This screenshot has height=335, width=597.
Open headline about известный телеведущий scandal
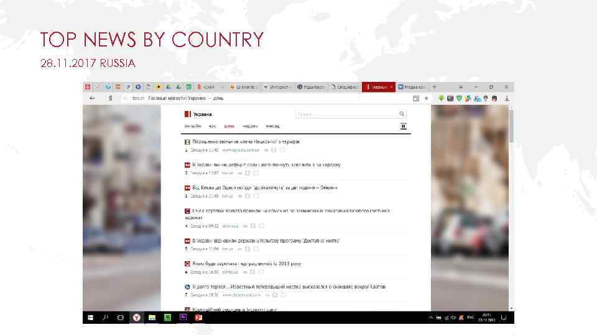289,287
